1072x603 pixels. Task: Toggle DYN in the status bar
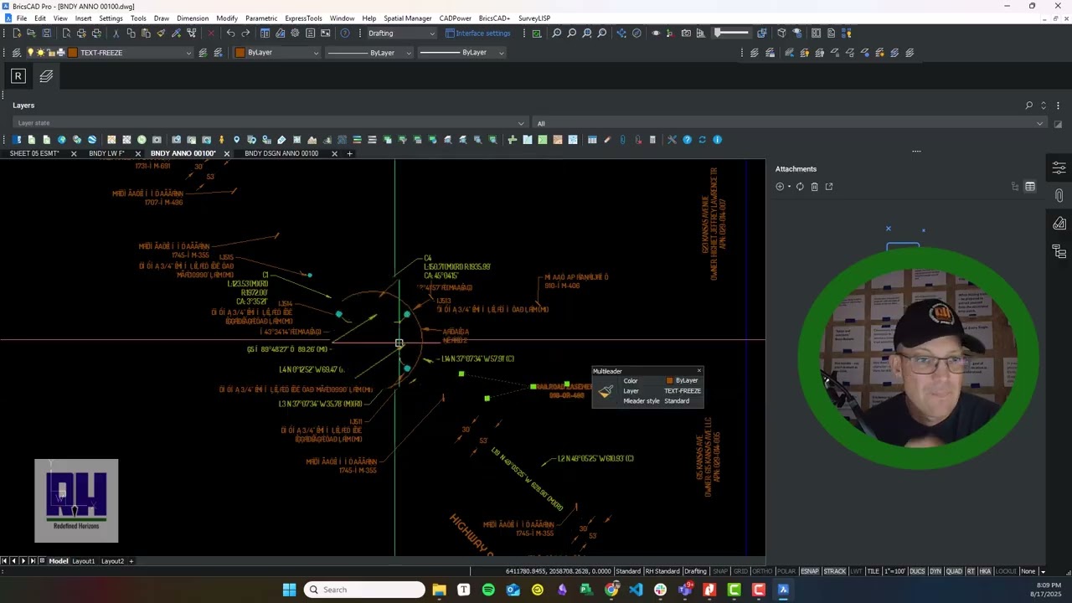click(935, 571)
